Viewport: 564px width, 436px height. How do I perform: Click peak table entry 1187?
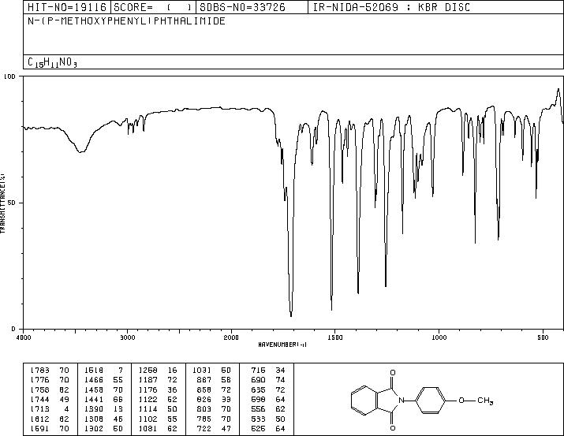tap(148, 379)
